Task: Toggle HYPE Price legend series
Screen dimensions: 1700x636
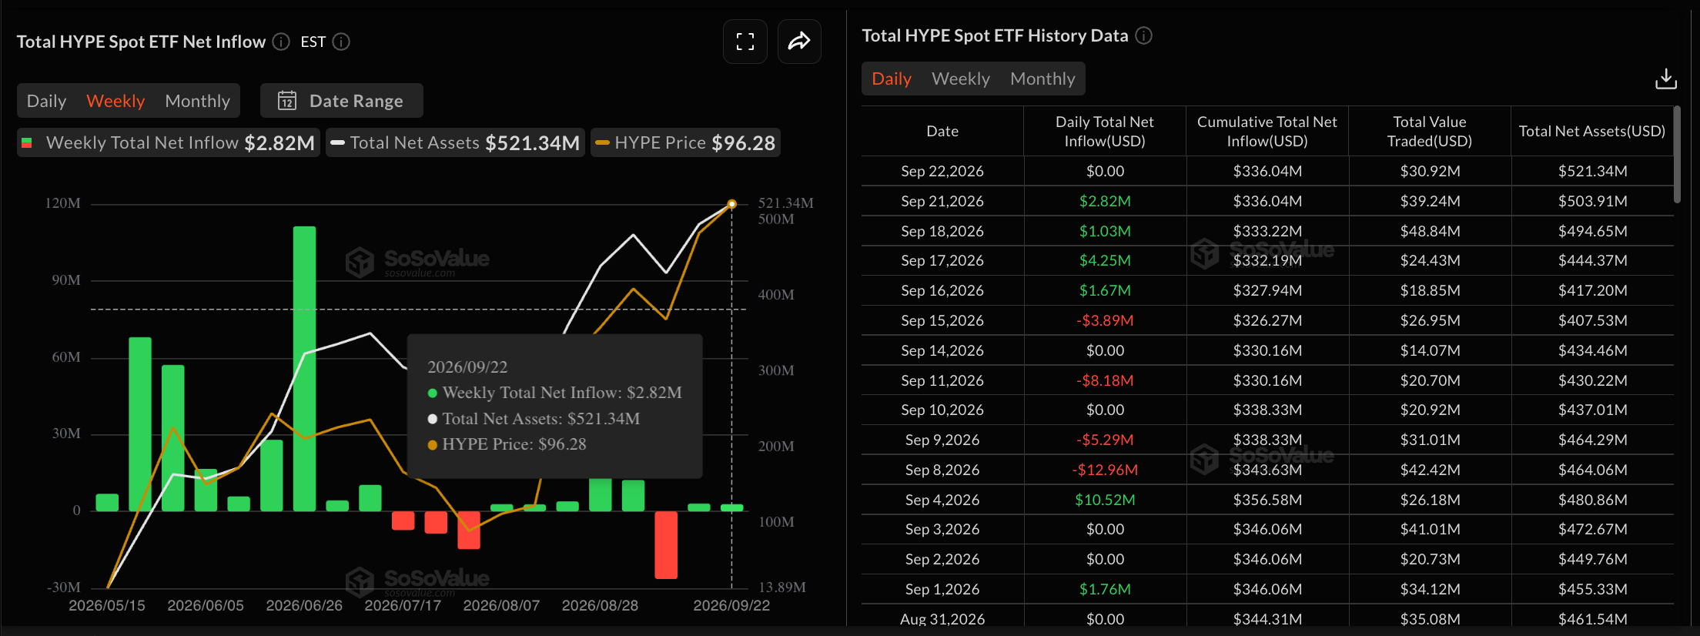Action: 685,142
